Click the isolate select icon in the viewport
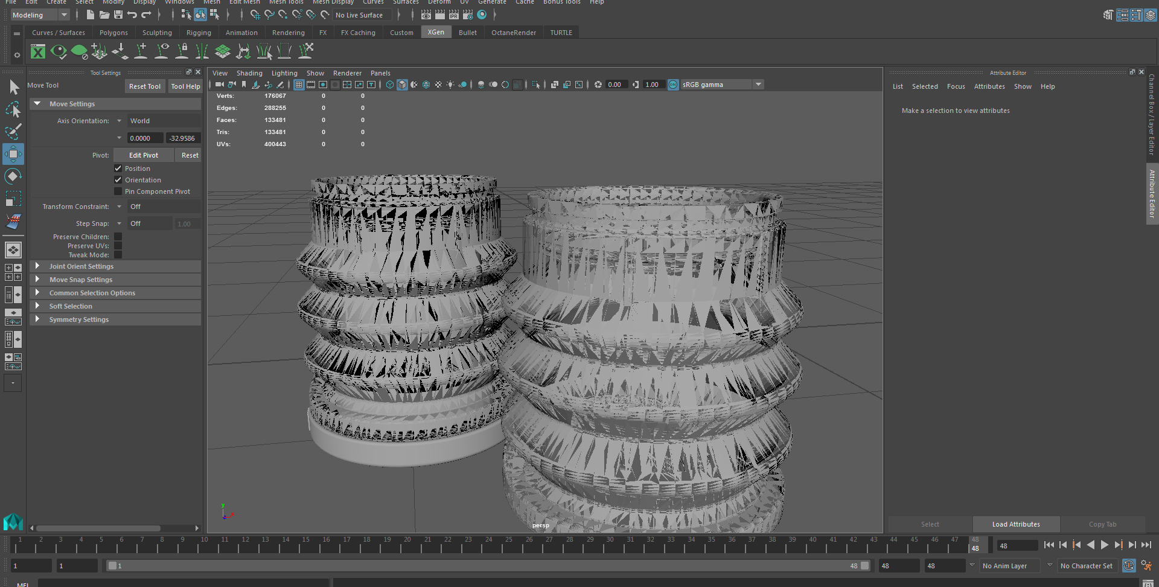The width and height of the screenshot is (1159, 587). [x=535, y=85]
